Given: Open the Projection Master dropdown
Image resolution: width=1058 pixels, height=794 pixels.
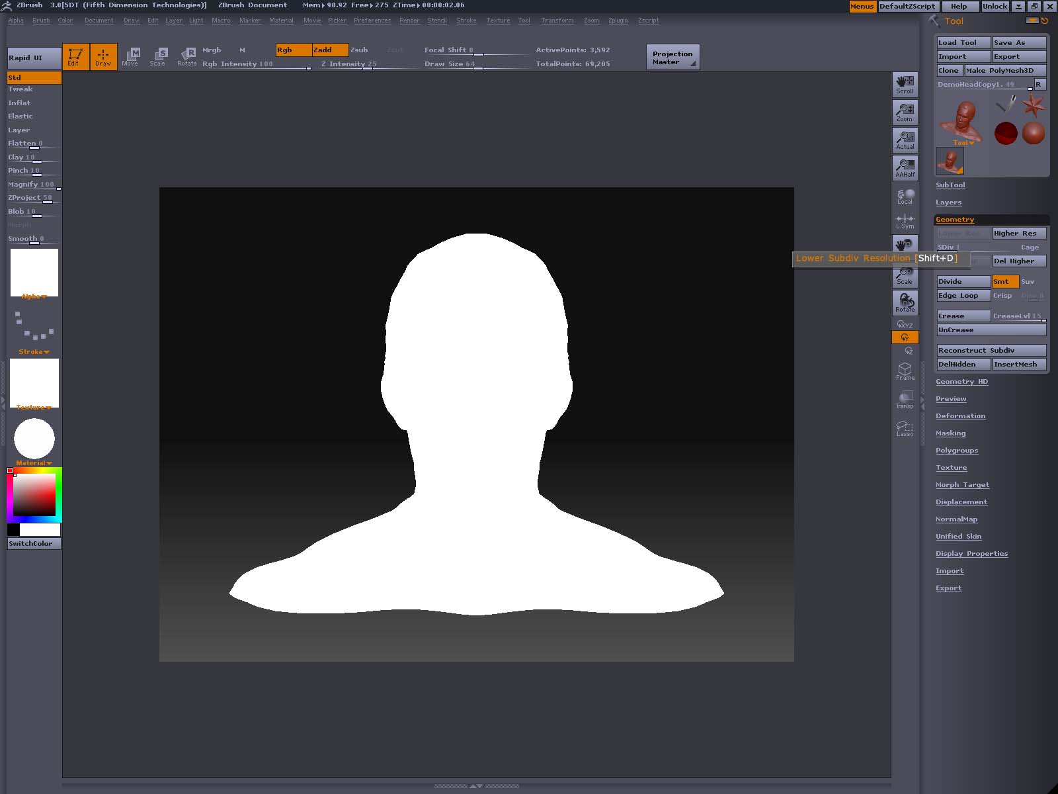Looking at the screenshot, I should (x=672, y=58).
